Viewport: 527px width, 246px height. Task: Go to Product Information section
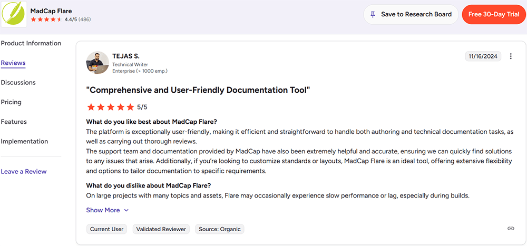[x=31, y=43]
